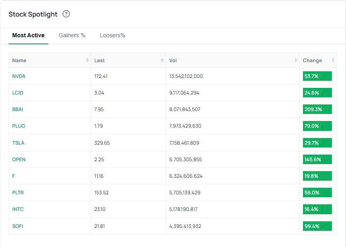Click the 29.7% change badge
The image size is (346, 247).
pyautogui.click(x=317, y=143)
